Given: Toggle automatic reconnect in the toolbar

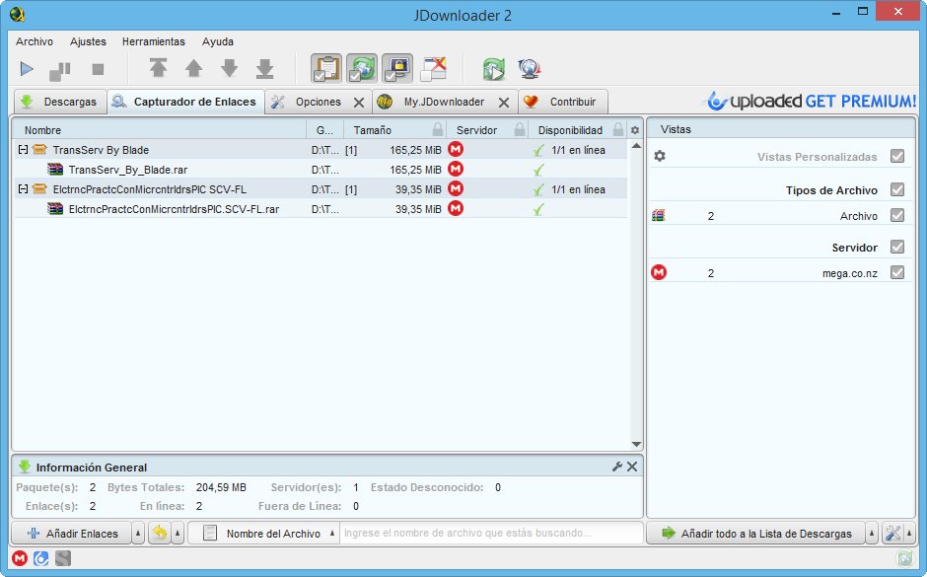Looking at the screenshot, I should (x=362, y=69).
